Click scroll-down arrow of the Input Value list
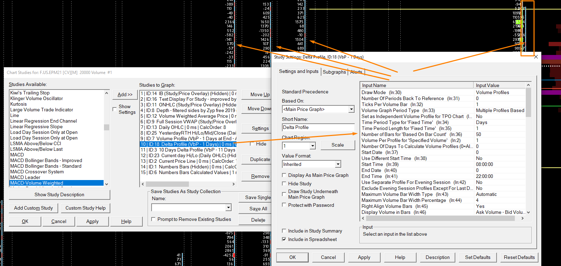 [528, 212]
